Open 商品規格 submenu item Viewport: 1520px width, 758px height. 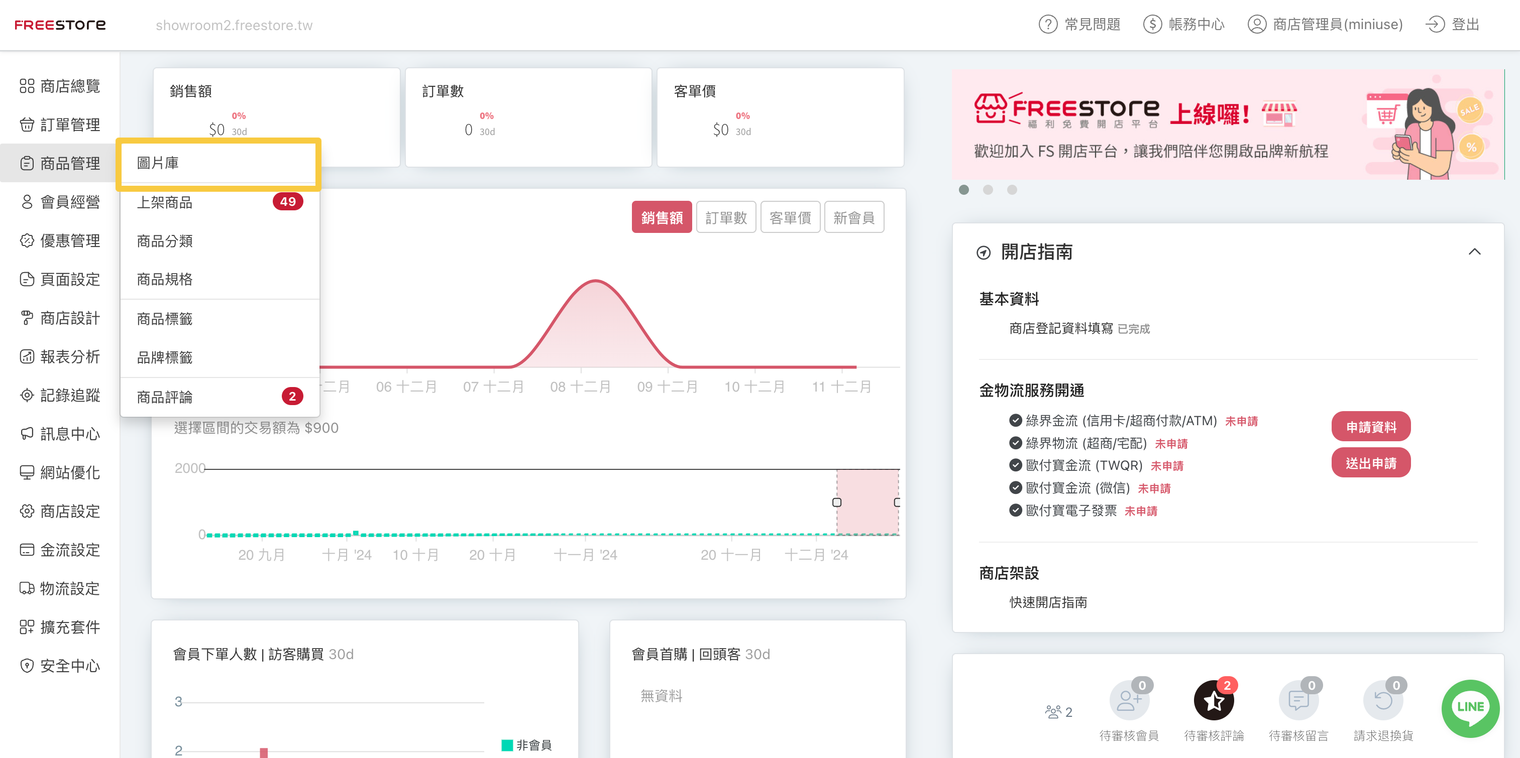tap(219, 279)
